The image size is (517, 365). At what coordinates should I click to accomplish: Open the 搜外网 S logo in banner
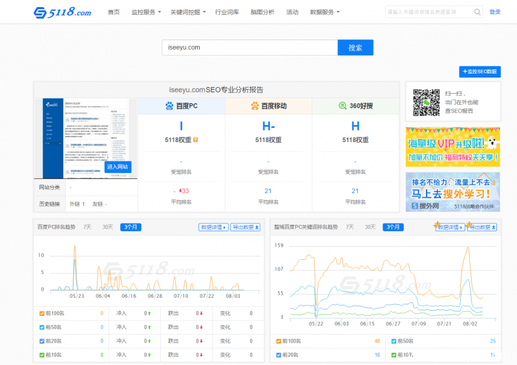415,206
